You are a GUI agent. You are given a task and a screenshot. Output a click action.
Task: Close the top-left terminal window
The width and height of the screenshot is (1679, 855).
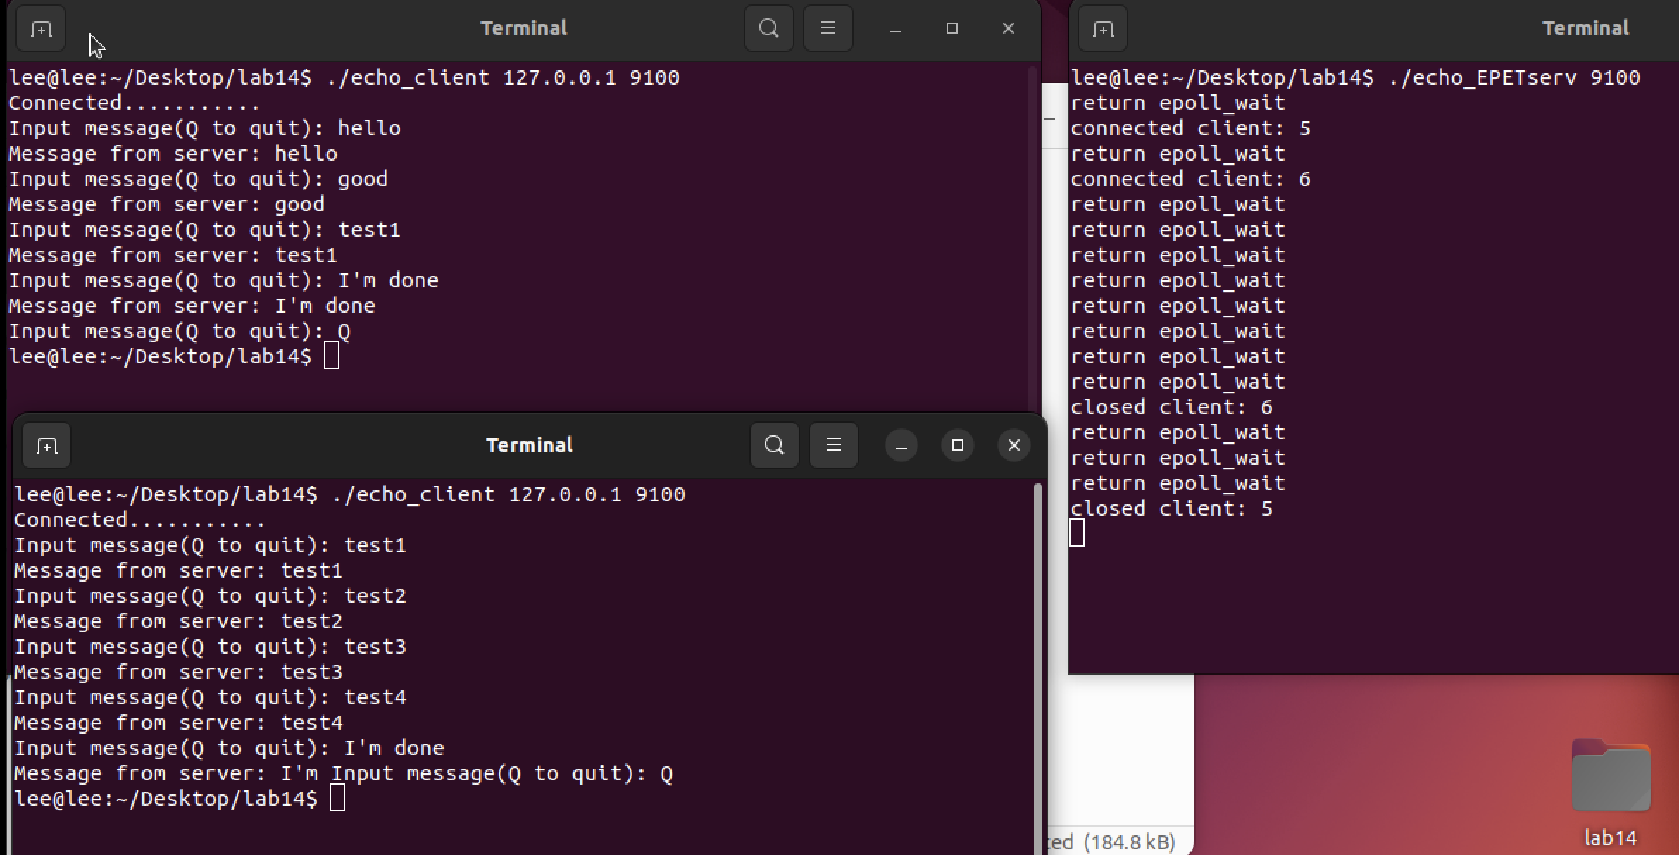pos(1008,29)
